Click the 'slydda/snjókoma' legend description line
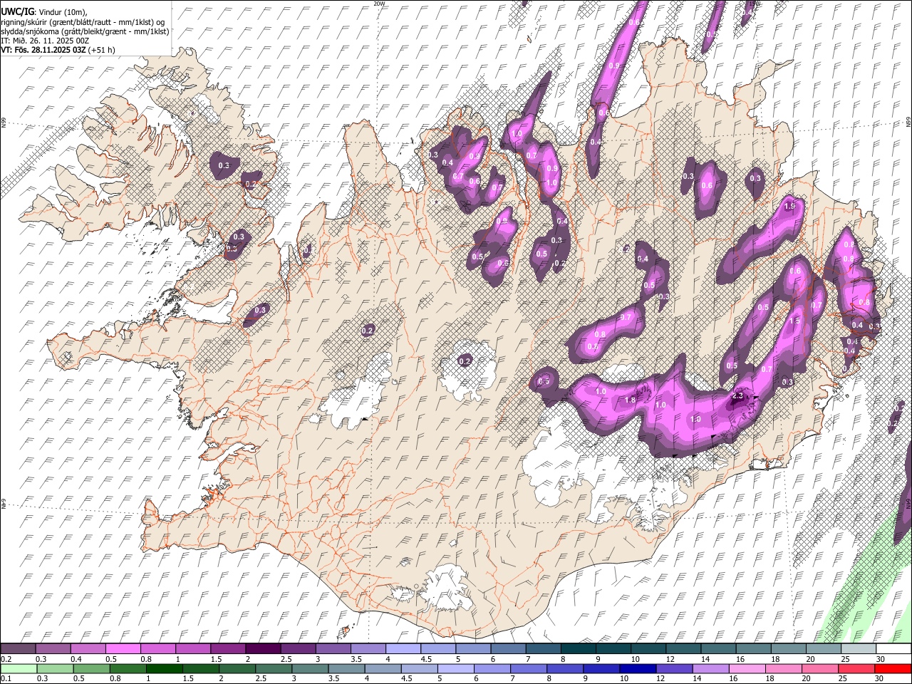Viewport: 912px width, 684px height. pyautogui.click(x=85, y=31)
